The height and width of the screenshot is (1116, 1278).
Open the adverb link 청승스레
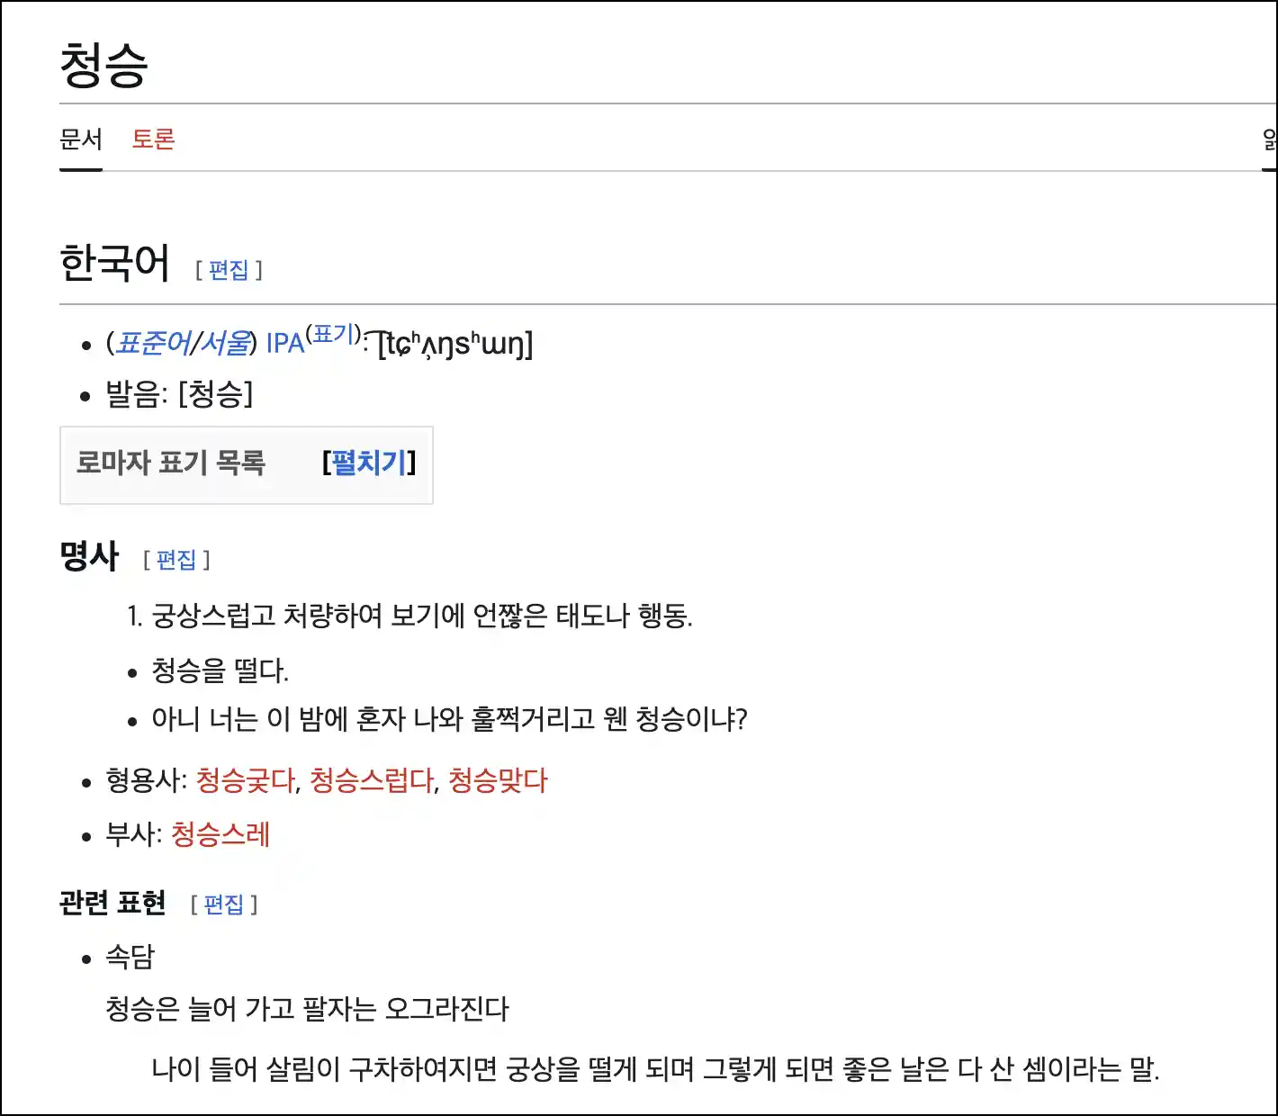coord(220,834)
